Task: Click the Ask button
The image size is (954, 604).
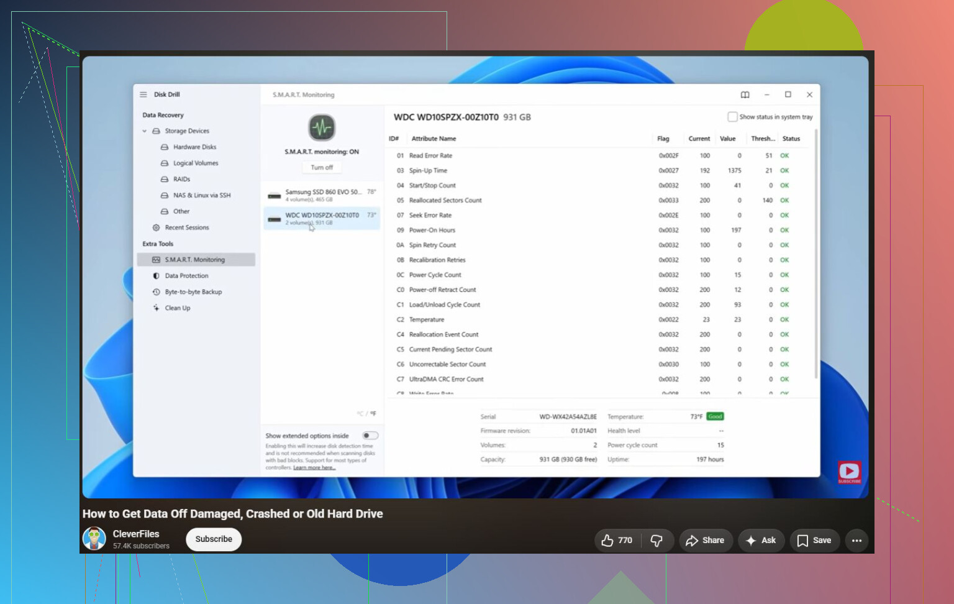Action: (x=761, y=541)
